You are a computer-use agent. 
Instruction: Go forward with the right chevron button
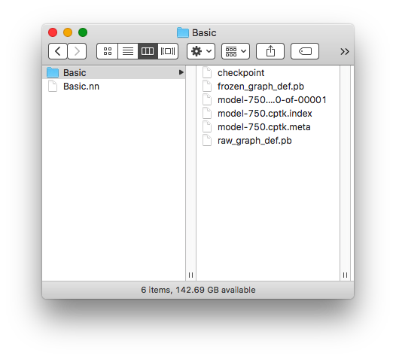pyautogui.click(x=77, y=51)
